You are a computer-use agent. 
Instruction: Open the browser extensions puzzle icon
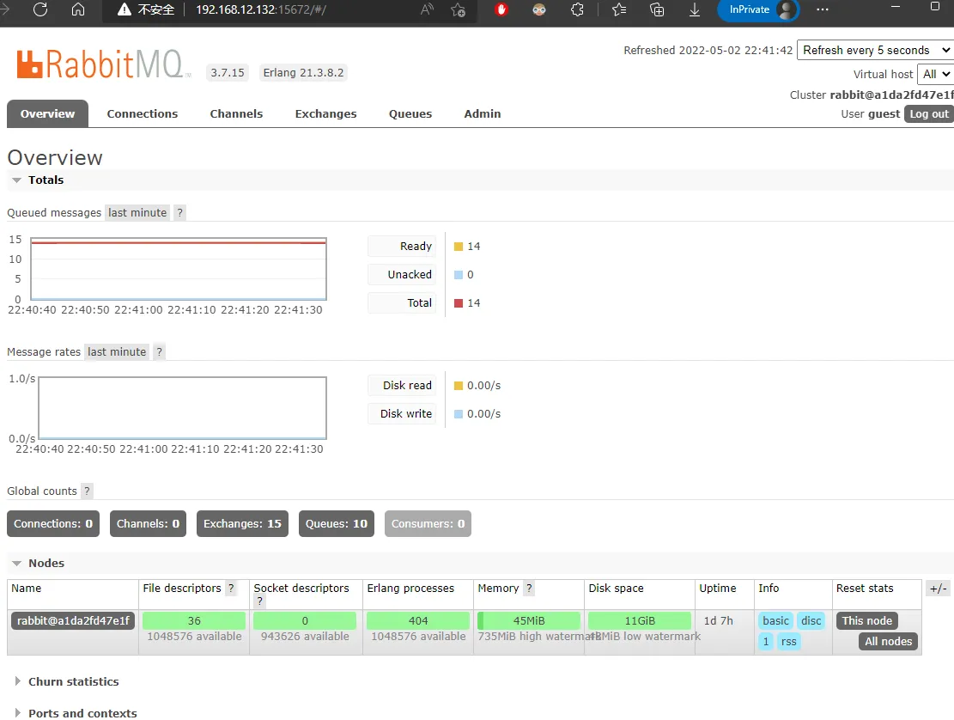tap(577, 9)
